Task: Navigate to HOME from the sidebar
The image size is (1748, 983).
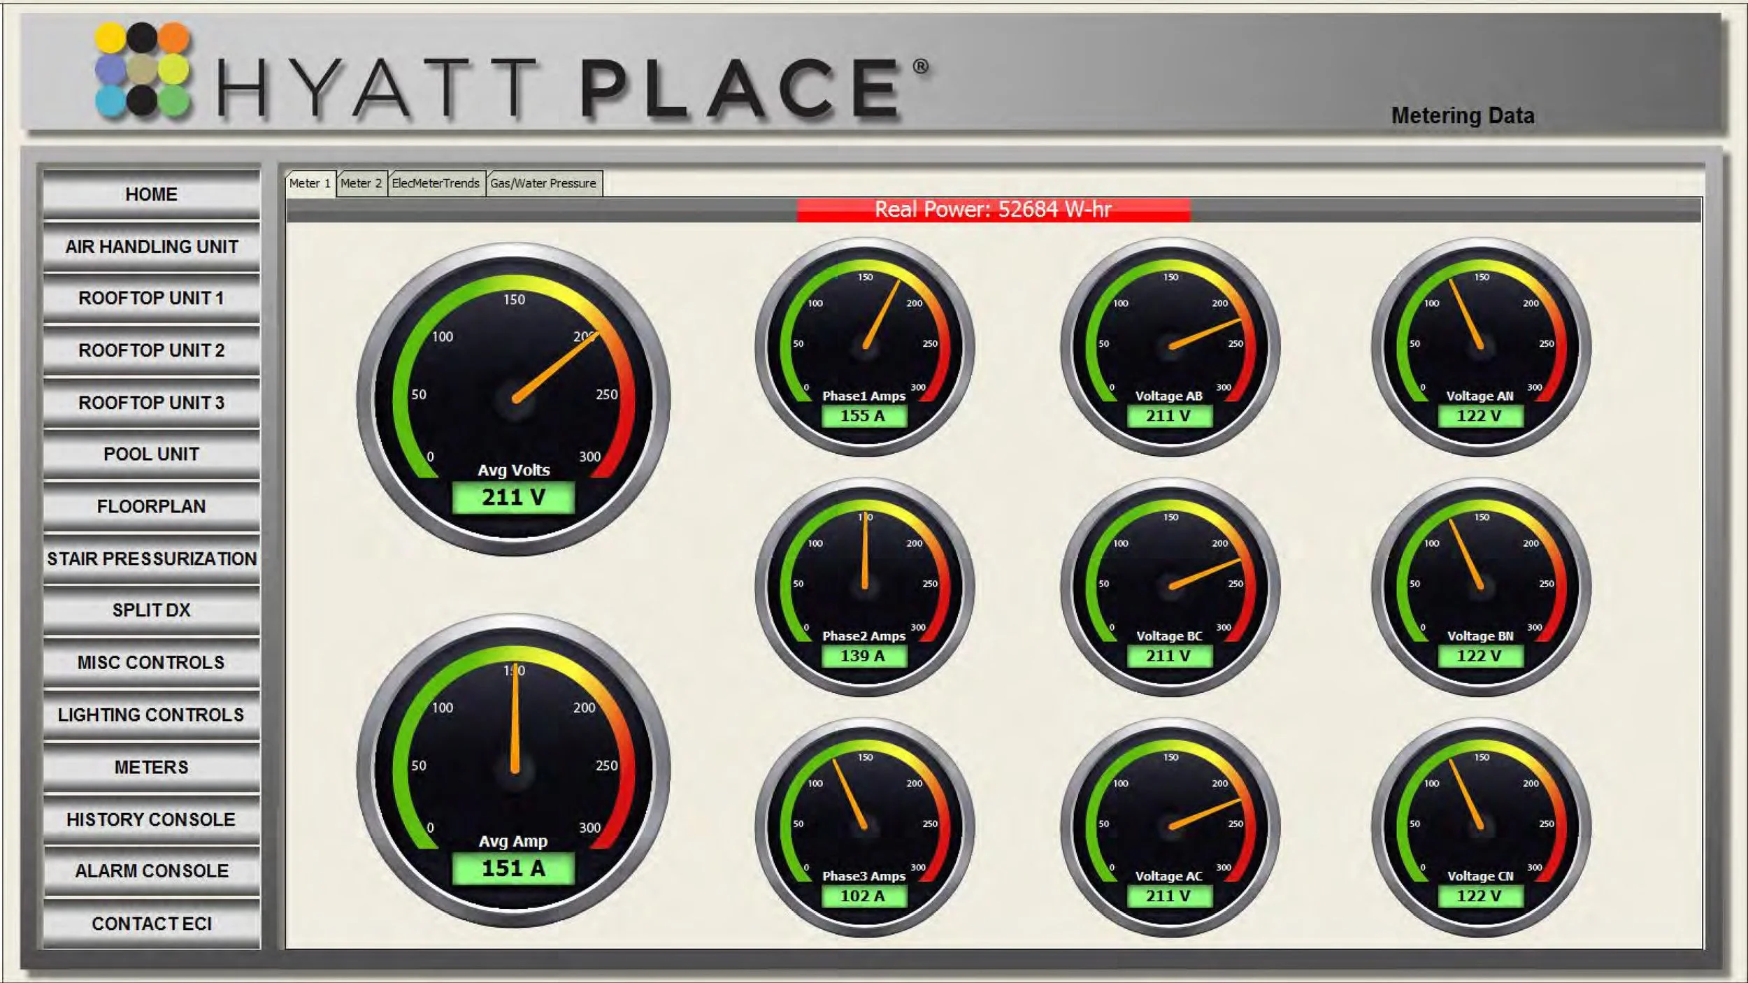Action: [152, 194]
